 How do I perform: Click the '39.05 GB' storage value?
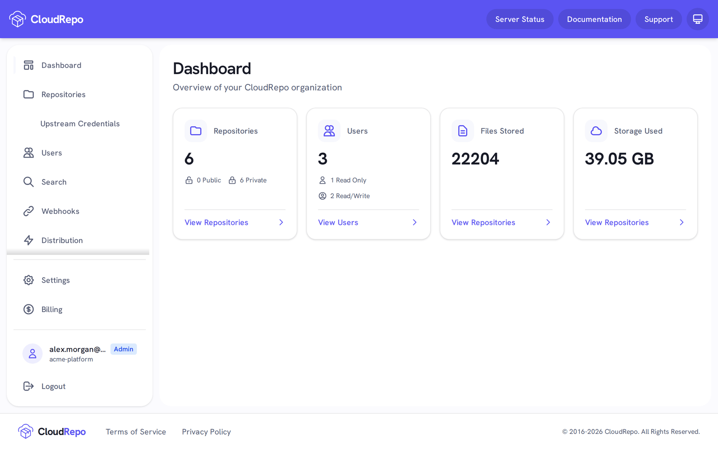point(619,159)
